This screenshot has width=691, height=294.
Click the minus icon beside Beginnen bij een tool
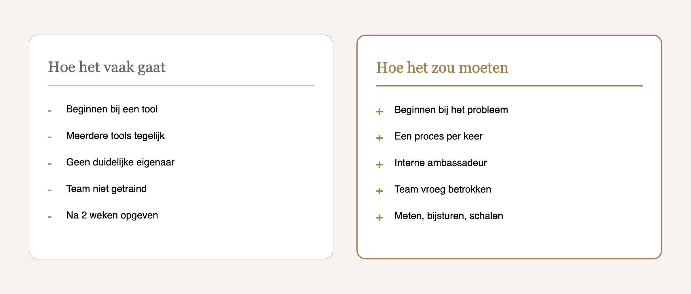[50, 111]
